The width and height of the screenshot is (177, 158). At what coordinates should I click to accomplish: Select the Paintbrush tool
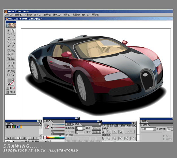(8, 46)
